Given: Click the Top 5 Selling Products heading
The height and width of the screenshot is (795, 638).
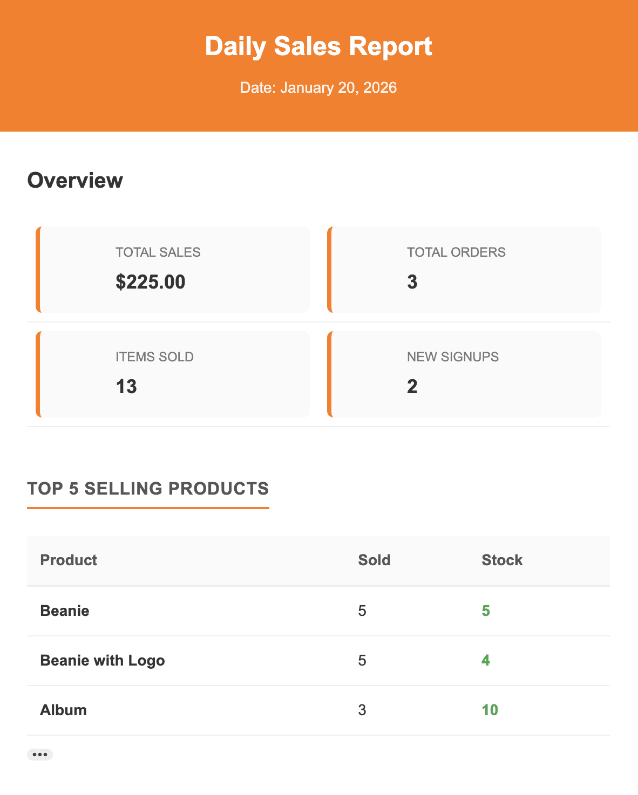Looking at the screenshot, I should [x=148, y=489].
